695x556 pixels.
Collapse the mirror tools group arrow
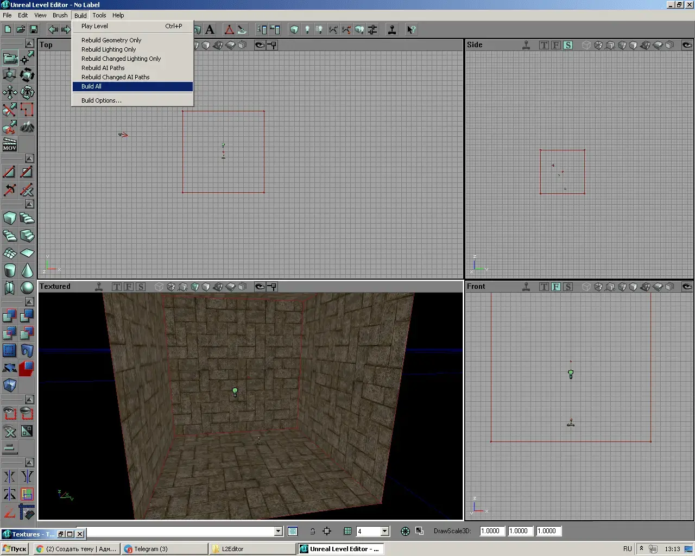[30, 463]
